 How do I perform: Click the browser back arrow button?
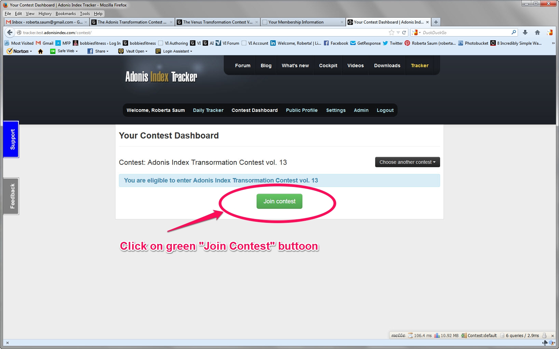[10, 32]
